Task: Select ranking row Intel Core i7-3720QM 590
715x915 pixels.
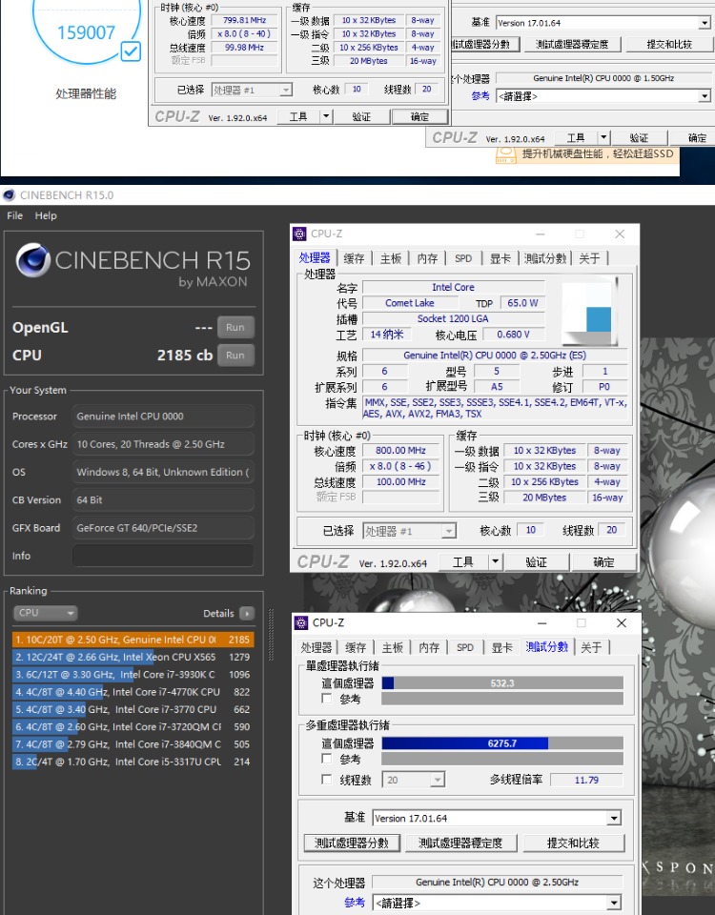Action: (133, 727)
